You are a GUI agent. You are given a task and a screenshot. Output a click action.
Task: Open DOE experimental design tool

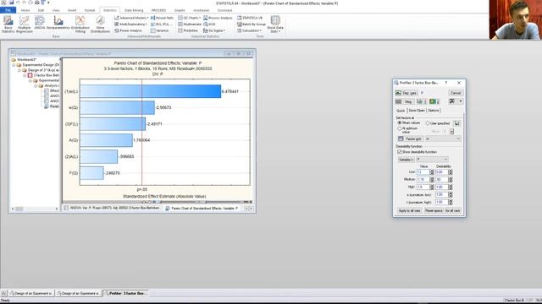coord(209,24)
